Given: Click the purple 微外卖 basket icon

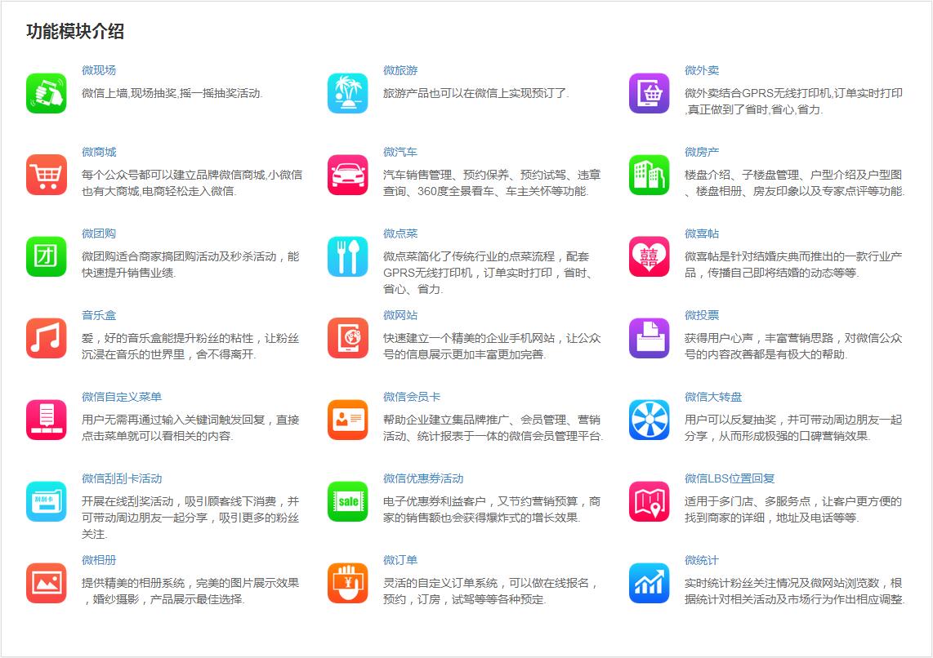Looking at the screenshot, I should pos(650,93).
